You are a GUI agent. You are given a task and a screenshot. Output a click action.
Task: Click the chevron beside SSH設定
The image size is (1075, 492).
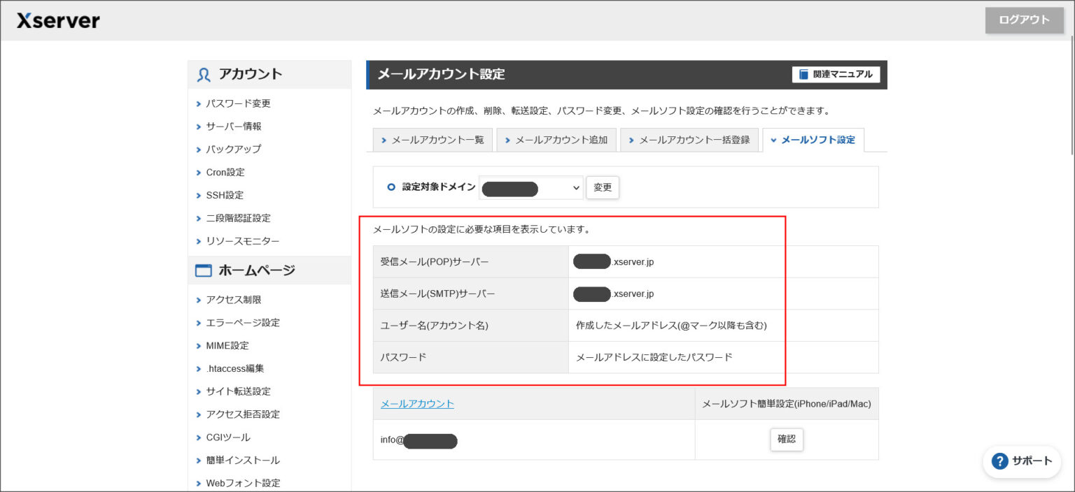(199, 196)
